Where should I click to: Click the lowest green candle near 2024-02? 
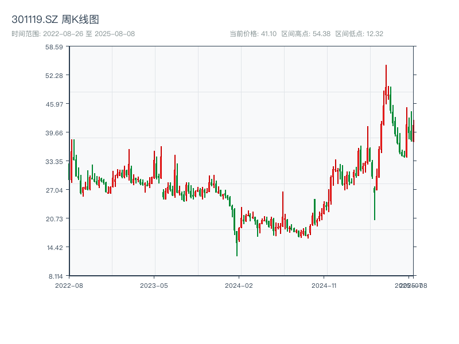tap(237, 243)
